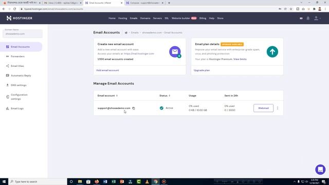Bookmark the page with the star icon

291,9
